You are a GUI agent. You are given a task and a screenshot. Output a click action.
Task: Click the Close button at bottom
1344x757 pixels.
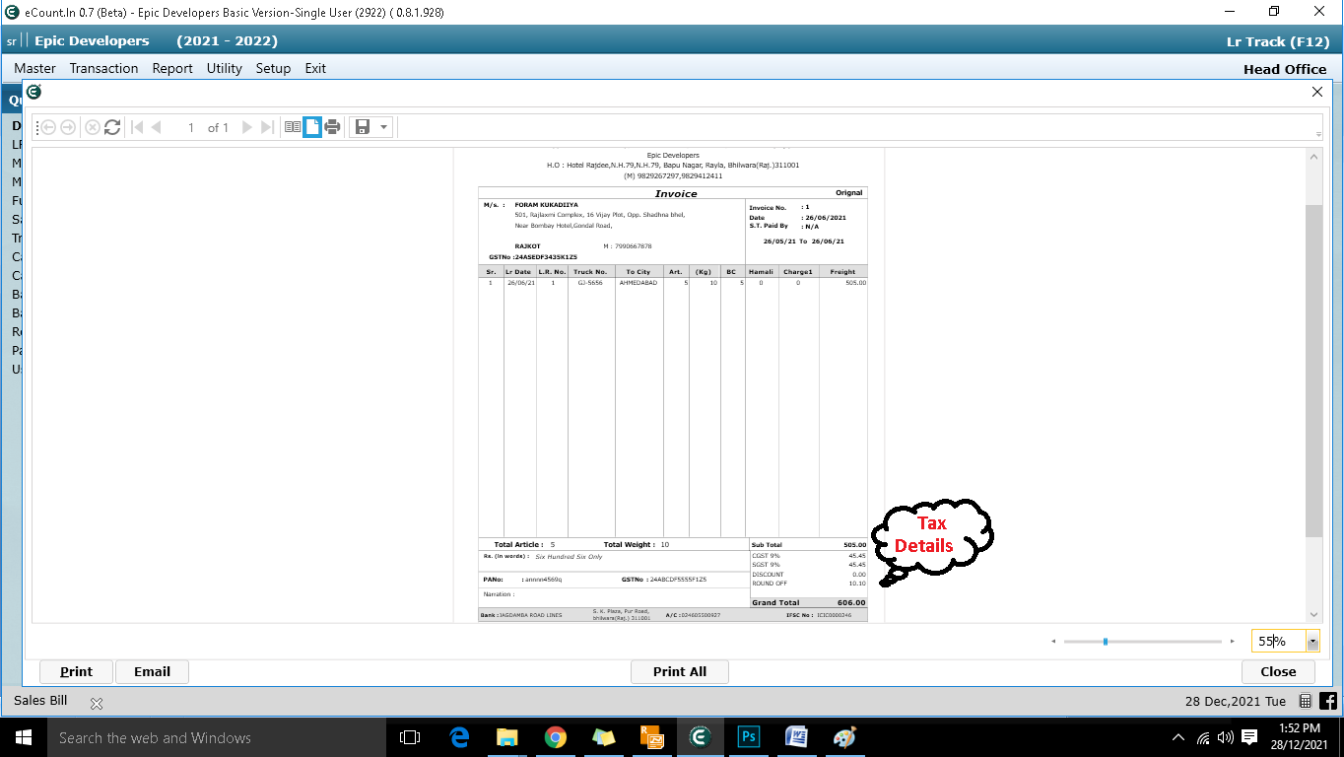tap(1278, 671)
